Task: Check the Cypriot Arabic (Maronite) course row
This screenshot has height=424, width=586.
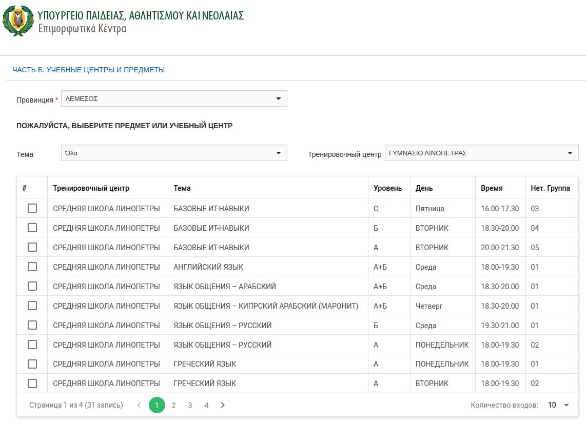Action: click(32, 306)
